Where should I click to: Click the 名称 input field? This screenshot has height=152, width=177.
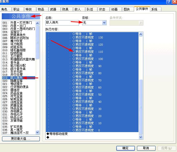62,23
